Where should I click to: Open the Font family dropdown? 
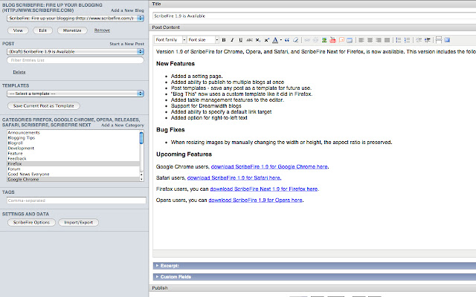click(170, 40)
